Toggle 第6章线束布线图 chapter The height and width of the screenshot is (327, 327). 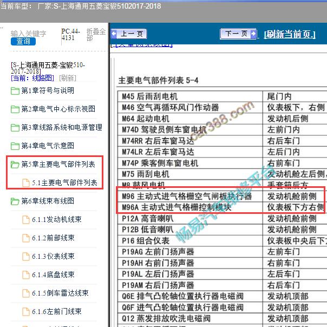coord(48,201)
